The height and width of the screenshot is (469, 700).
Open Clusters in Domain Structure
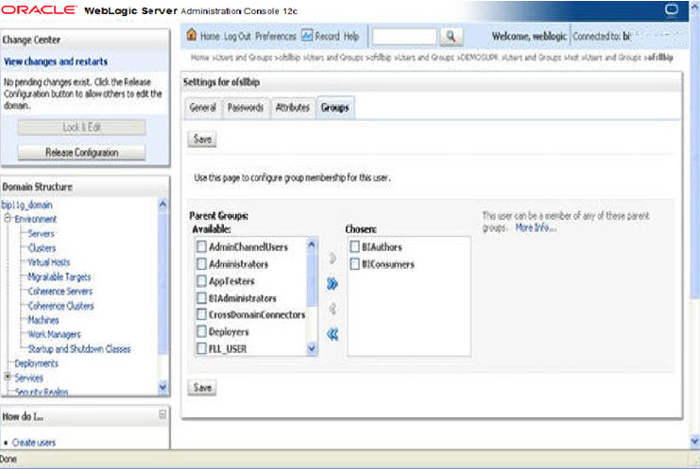click(42, 248)
